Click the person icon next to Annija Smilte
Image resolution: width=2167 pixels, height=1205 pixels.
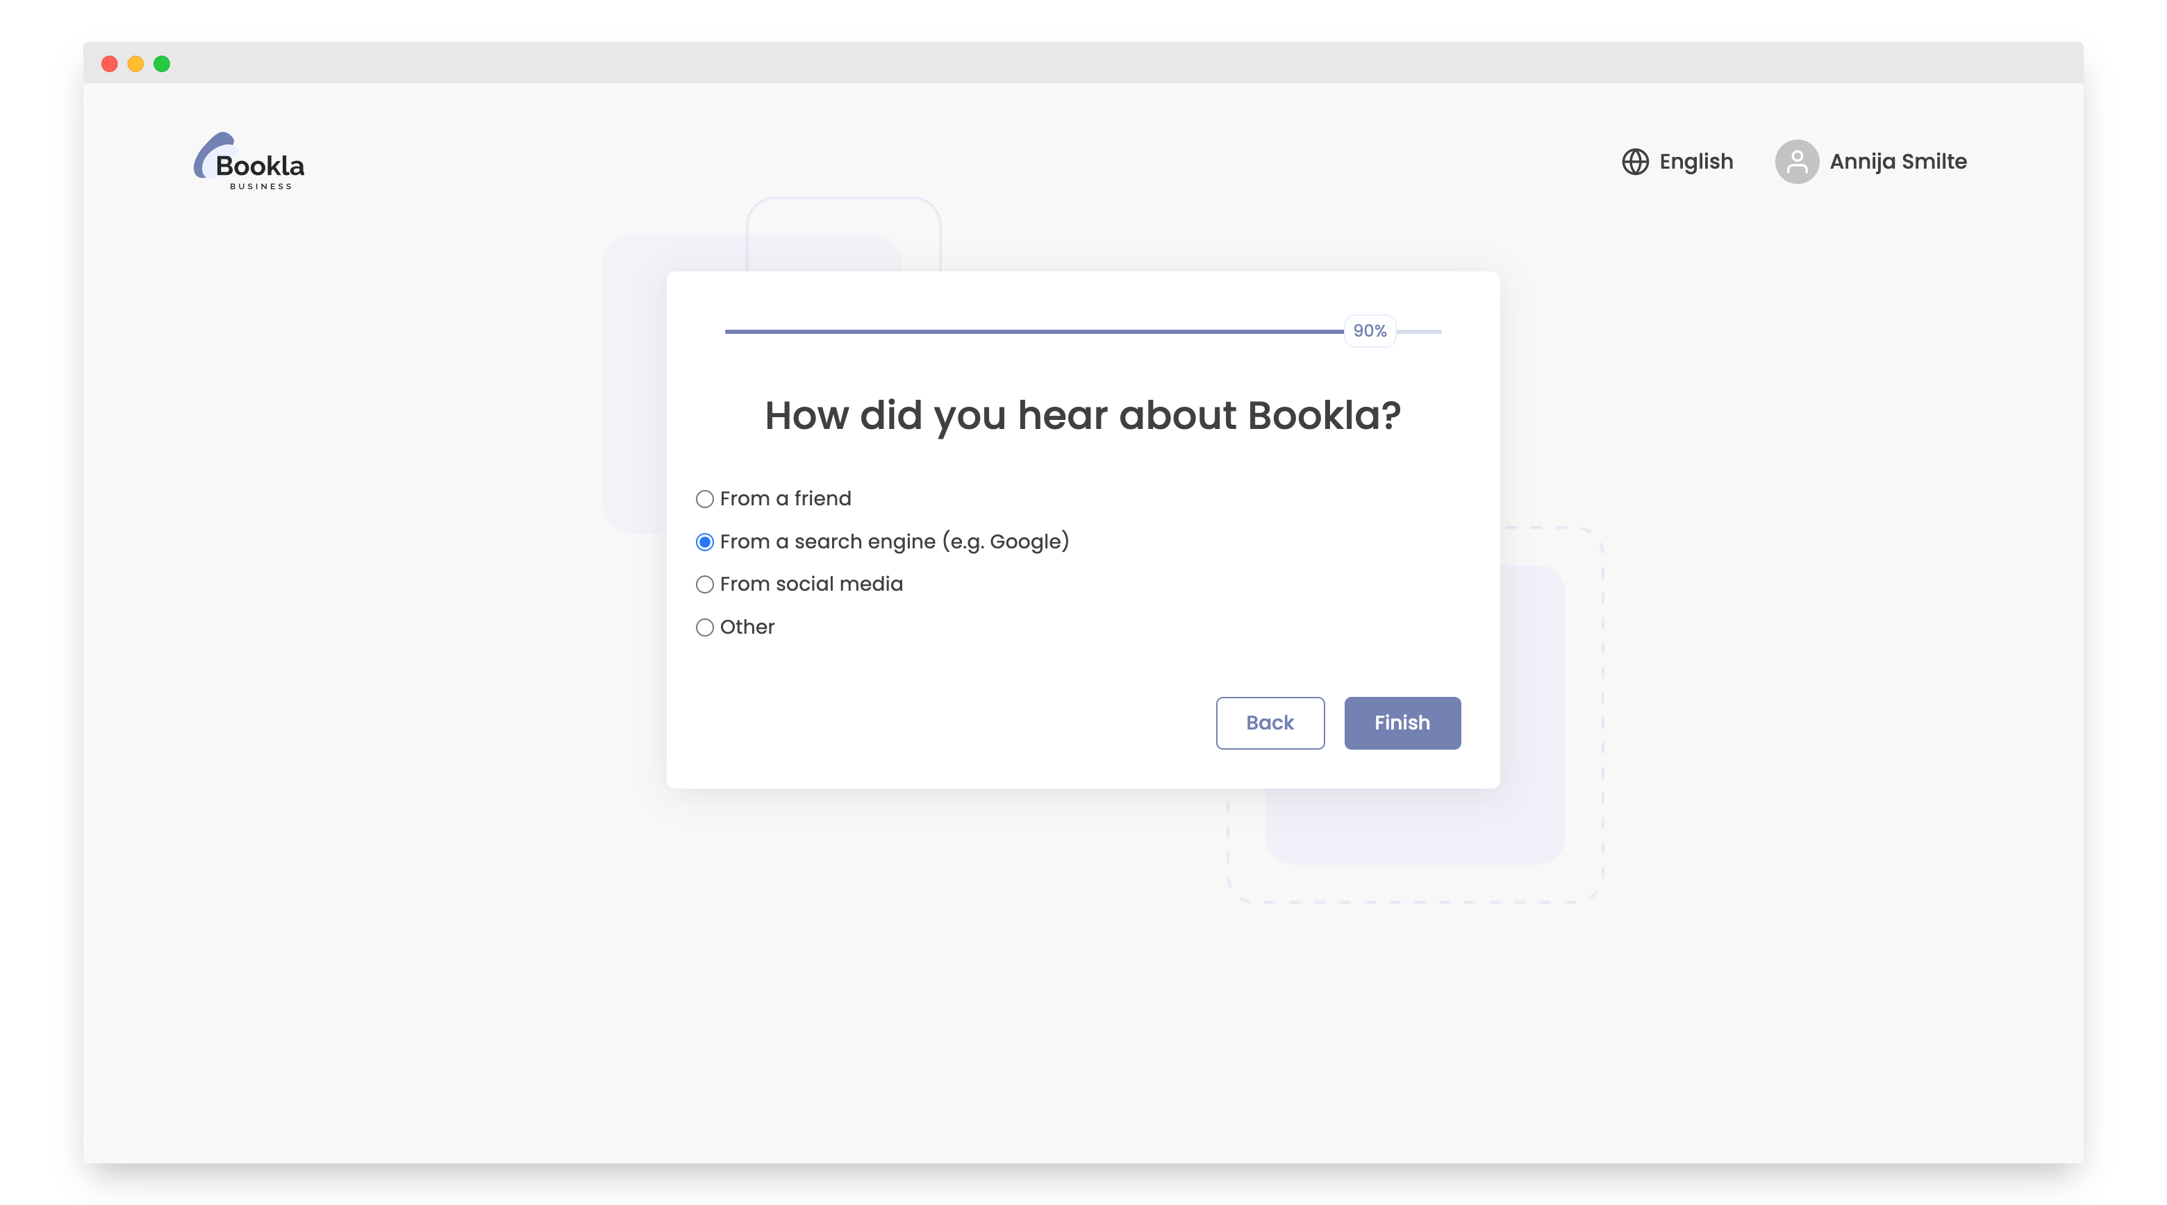(1797, 162)
